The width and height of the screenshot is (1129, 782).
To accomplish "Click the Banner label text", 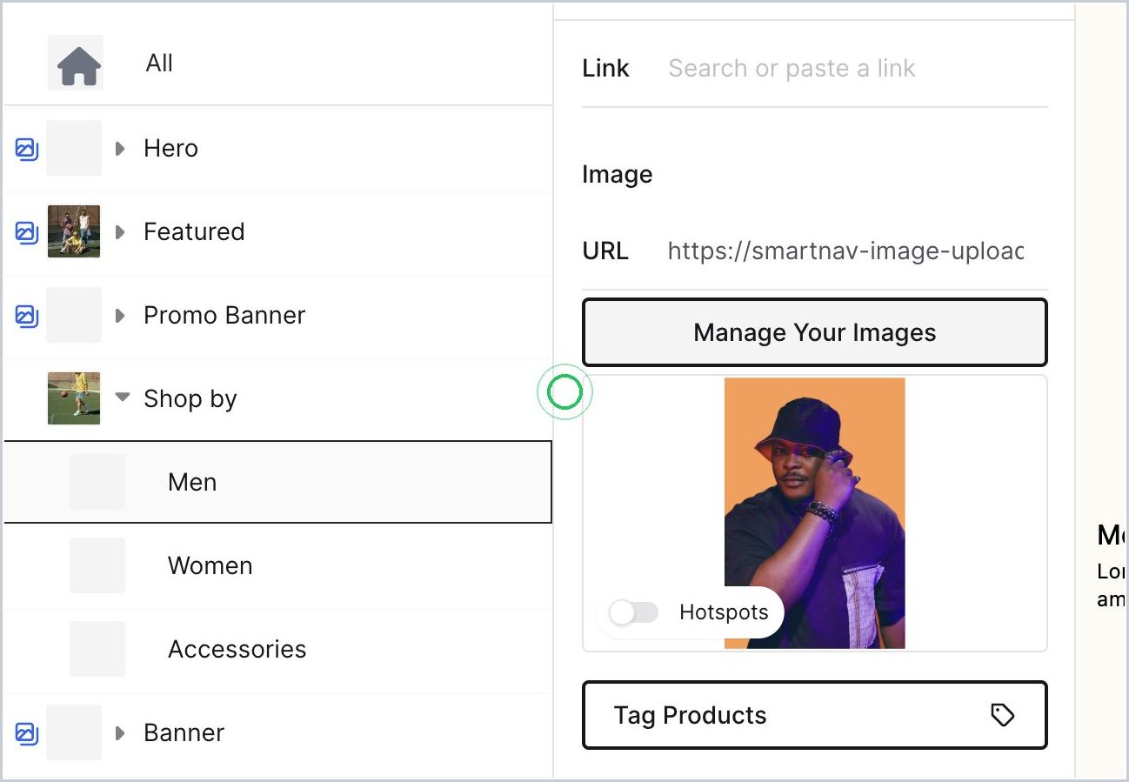I will tap(184, 733).
